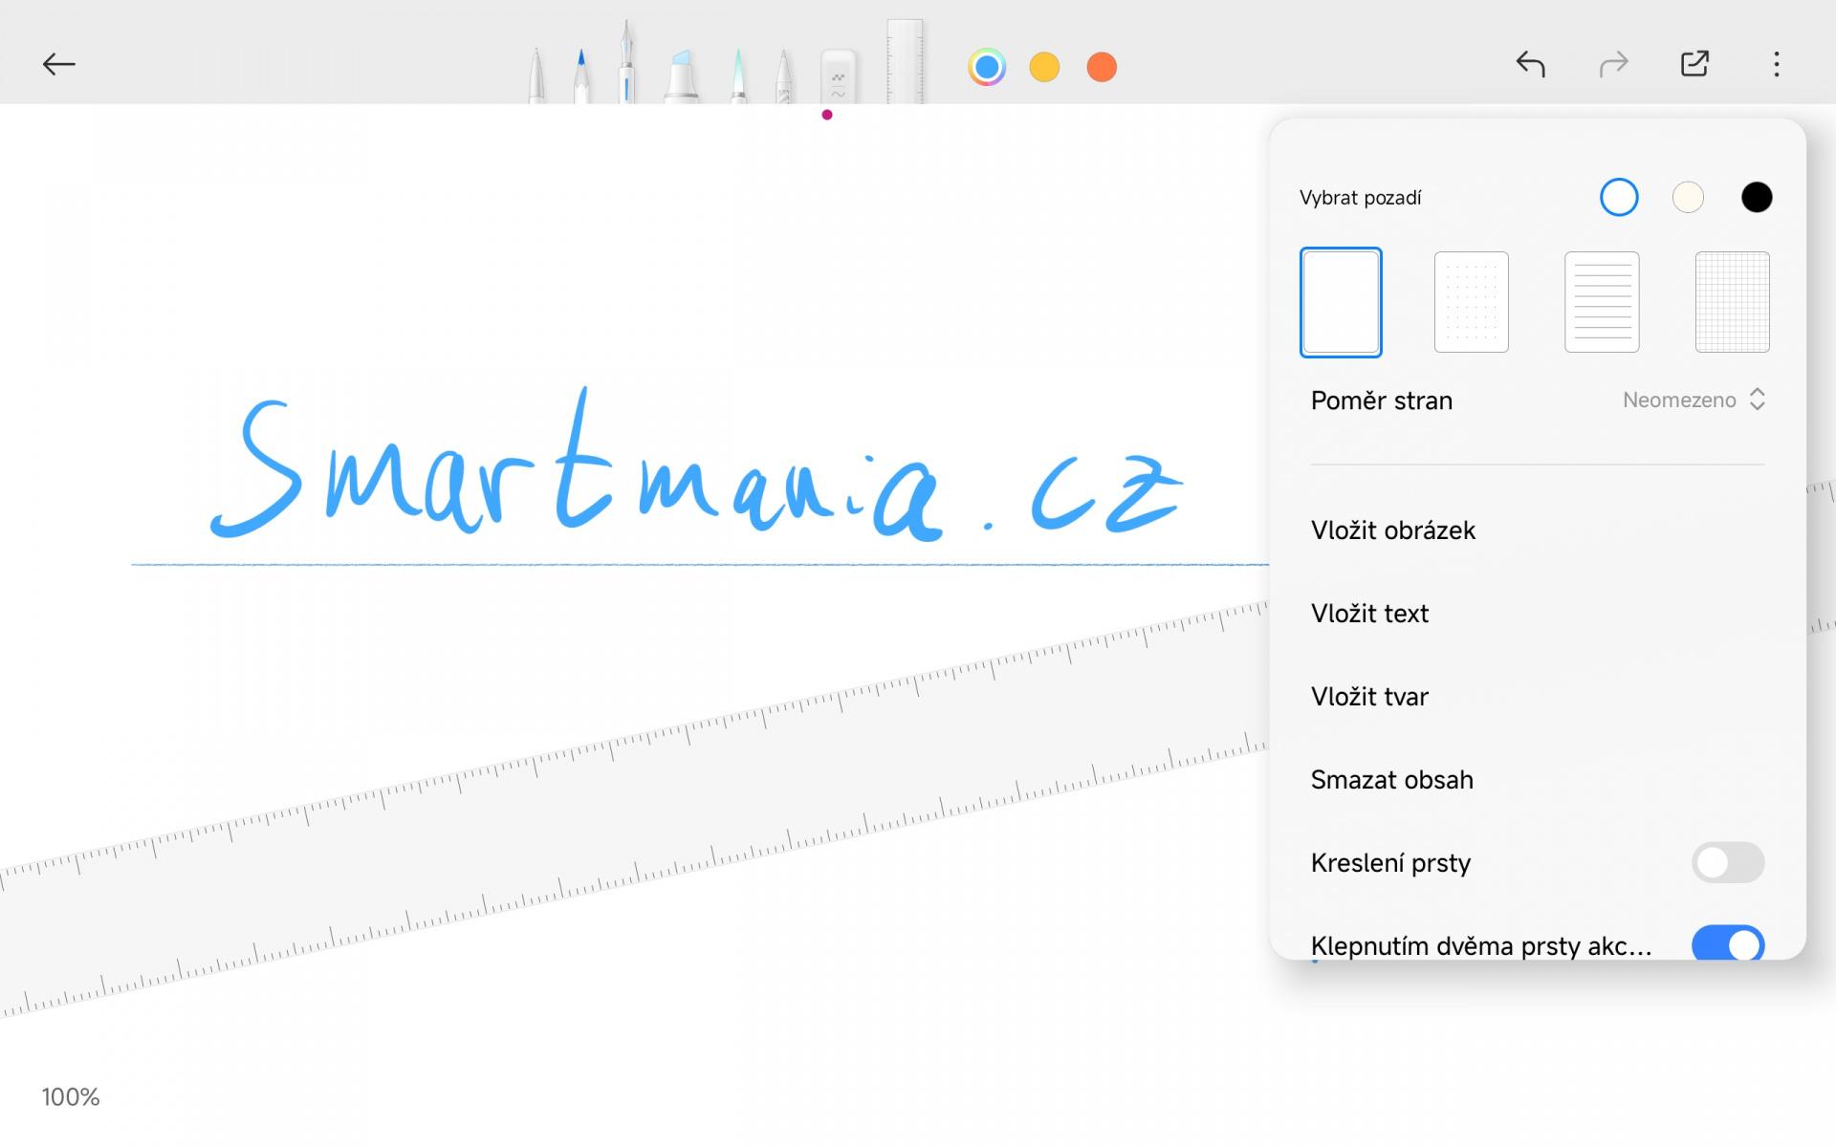Select the teal brush tool
Image resolution: width=1836 pixels, height=1147 pixels.
[x=738, y=76]
